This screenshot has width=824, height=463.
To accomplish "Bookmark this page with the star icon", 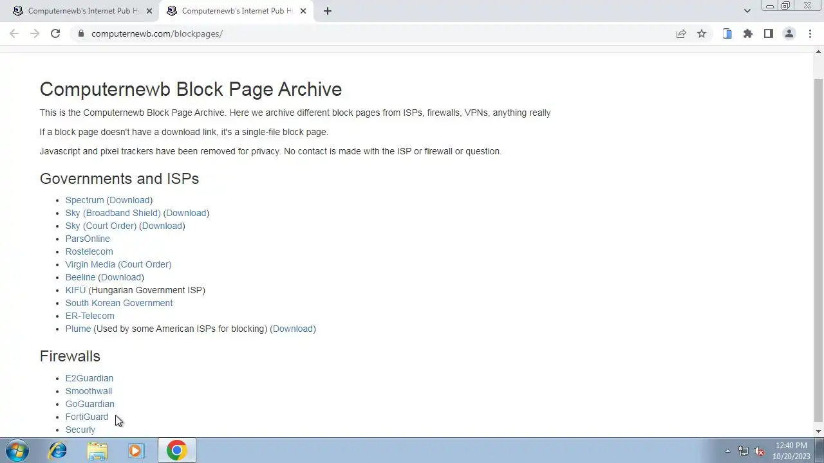I will point(702,33).
